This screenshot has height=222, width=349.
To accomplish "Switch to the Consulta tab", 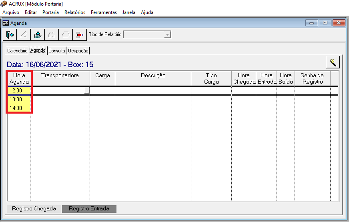I will pos(57,51).
